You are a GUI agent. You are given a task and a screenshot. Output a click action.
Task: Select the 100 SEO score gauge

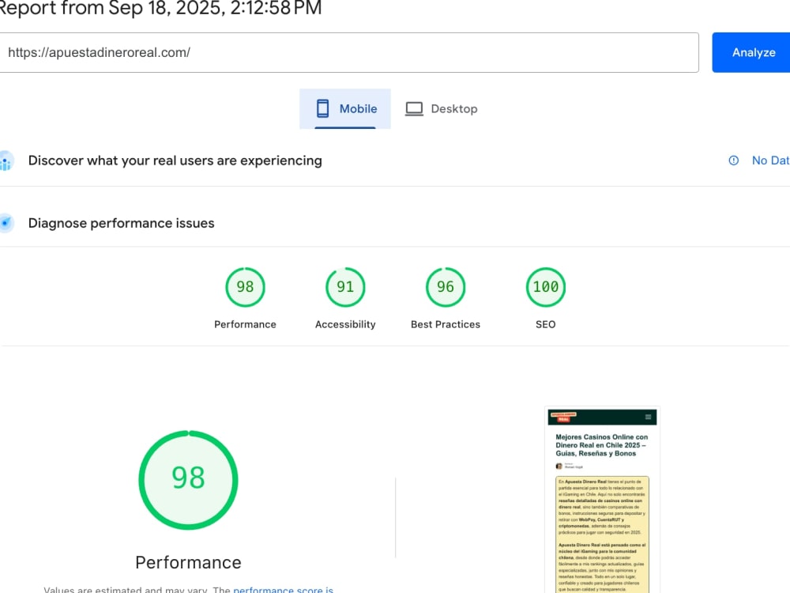pos(546,287)
